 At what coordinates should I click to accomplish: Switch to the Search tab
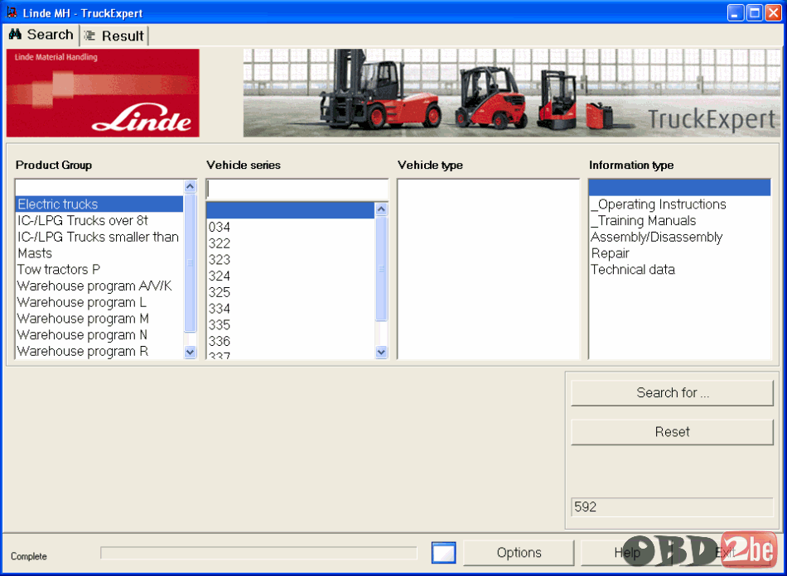click(x=41, y=35)
